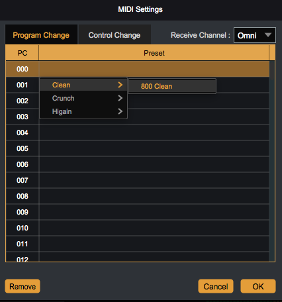The width and height of the screenshot is (282, 302).
Task: Click the Preset column header
Action: click(x=154, y=53)
